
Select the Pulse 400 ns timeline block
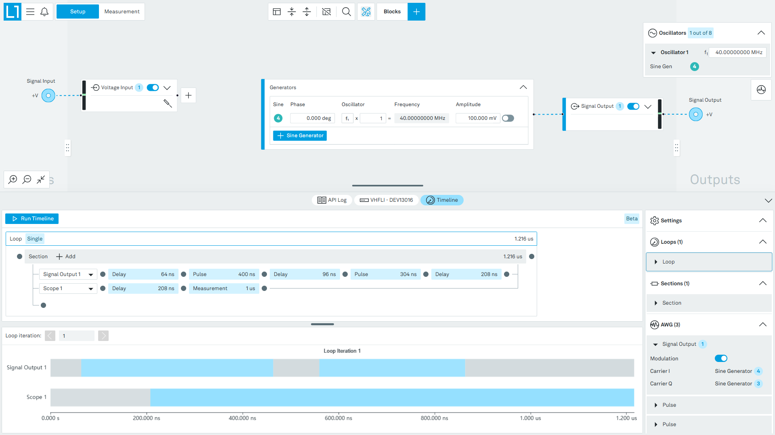[x=224, y=274]
